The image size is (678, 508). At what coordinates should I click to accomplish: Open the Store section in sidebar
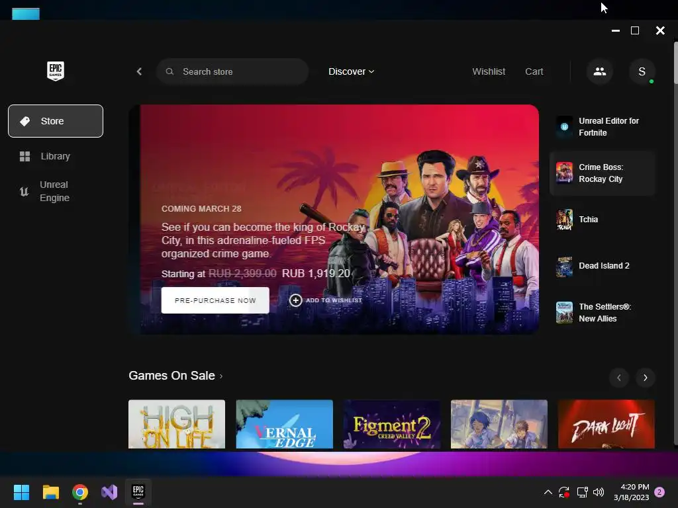(x=56, y=121)
